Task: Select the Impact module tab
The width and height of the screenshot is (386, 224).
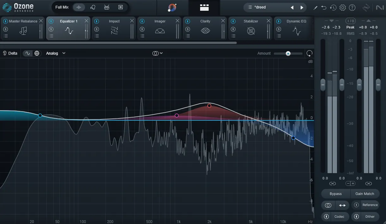Action: [x=114, y=28]
